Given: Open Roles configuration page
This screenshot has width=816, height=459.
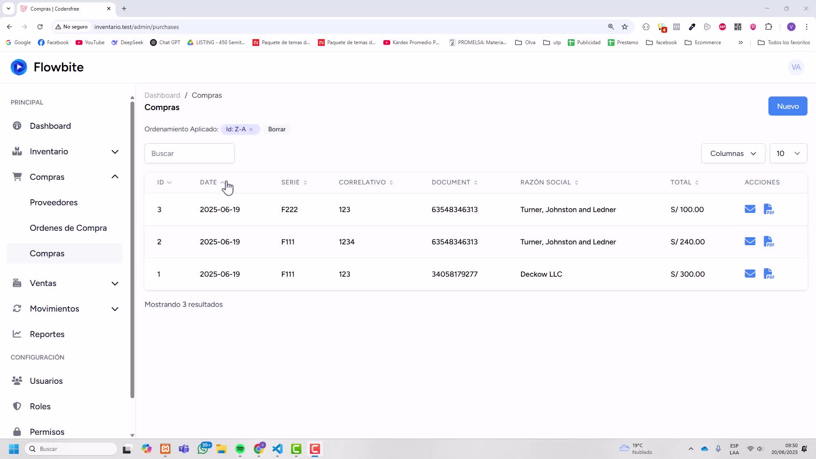Looking at the screenshot, I should tap(40, 406).
